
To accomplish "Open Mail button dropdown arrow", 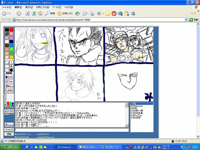I will [x=88, y=13].
